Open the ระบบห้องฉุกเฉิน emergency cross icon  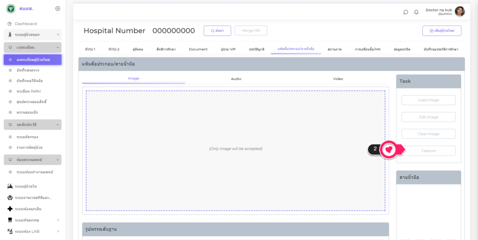point(10,209)
